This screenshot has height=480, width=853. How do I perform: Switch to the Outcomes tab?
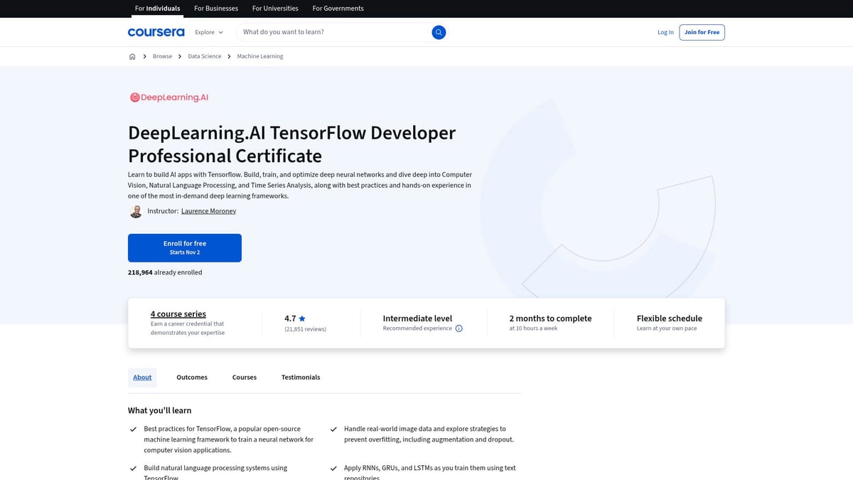[x=192, y=377]
